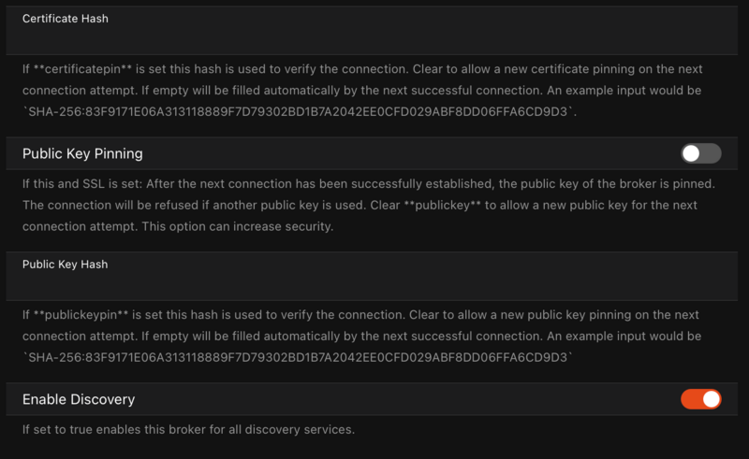Click the Certificate Hash field label
Image resolution: width=749 pixels, height=459 pixels.
[66, 18]
